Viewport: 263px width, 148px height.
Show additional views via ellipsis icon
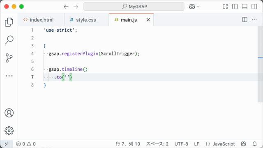coord(9,76)
